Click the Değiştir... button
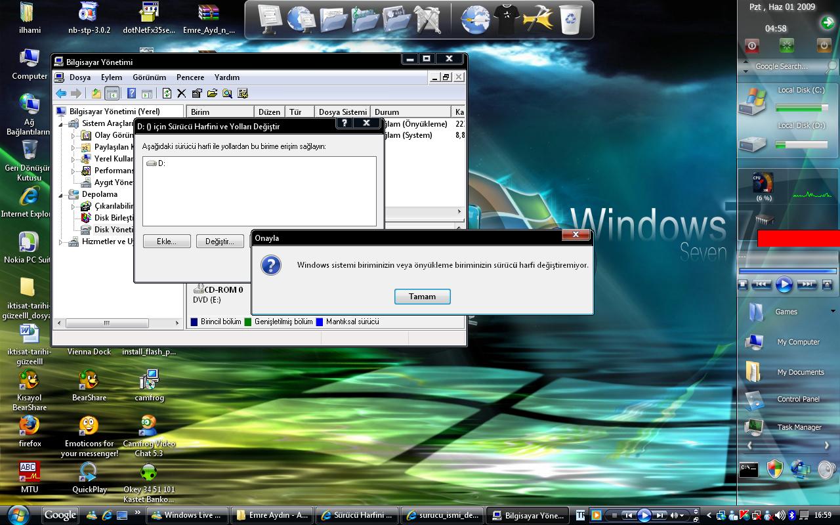840x525 pixels. [x=220, y=241]
